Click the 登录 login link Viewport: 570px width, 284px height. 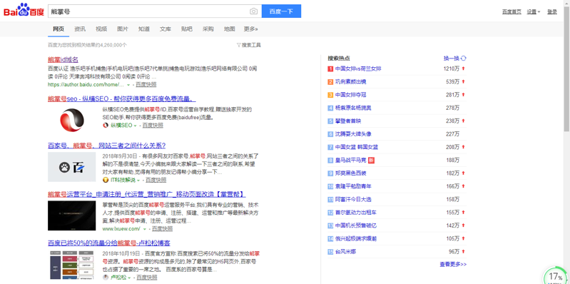552,11
